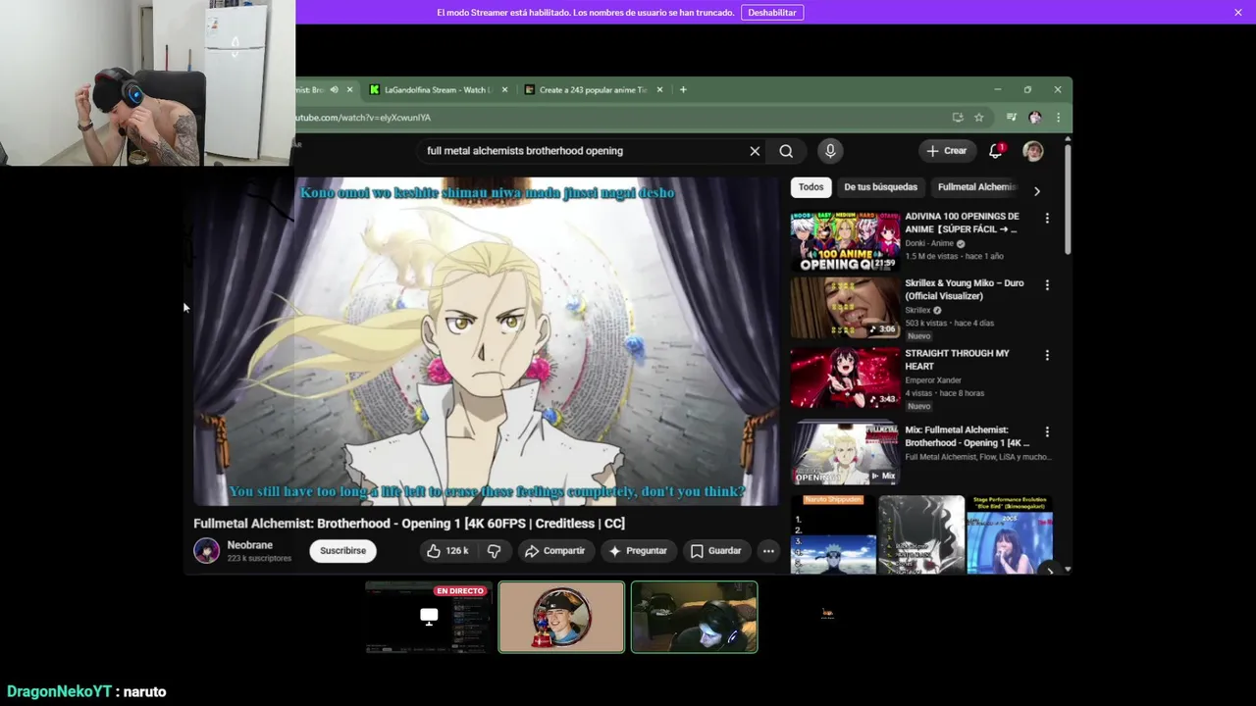Open the Naruto Shippuden short thumbnail
Screen dimensions: 1256x706
click(x=833, y=534)
